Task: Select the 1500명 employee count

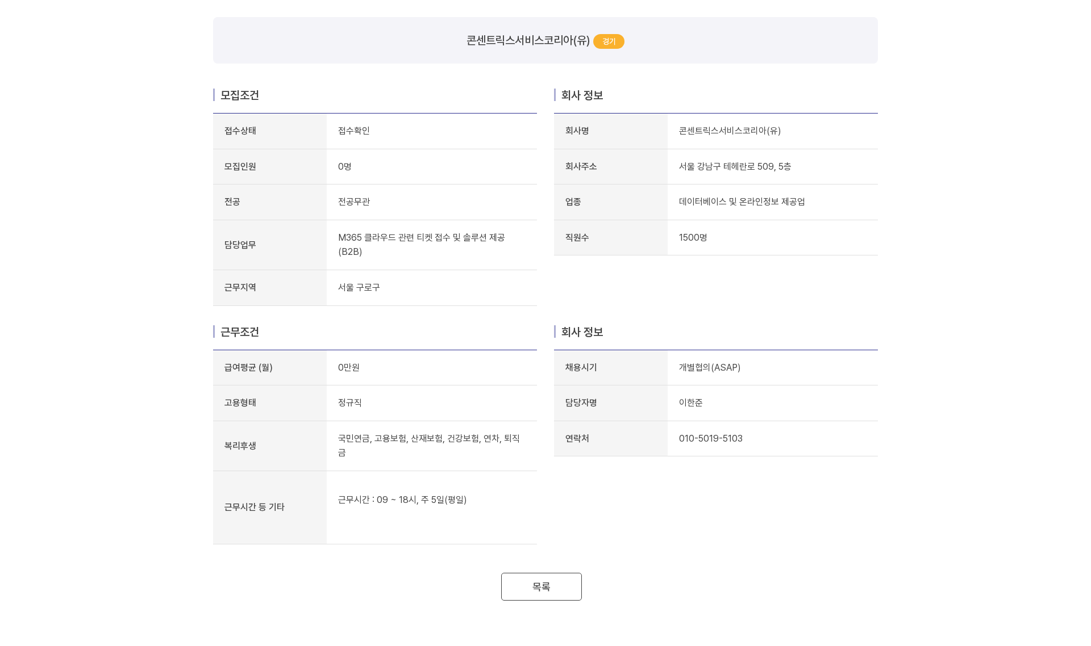Action: [x=693, y=237]
